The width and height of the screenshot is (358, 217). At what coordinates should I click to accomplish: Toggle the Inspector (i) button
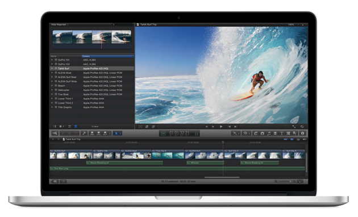tap(303, 133)
